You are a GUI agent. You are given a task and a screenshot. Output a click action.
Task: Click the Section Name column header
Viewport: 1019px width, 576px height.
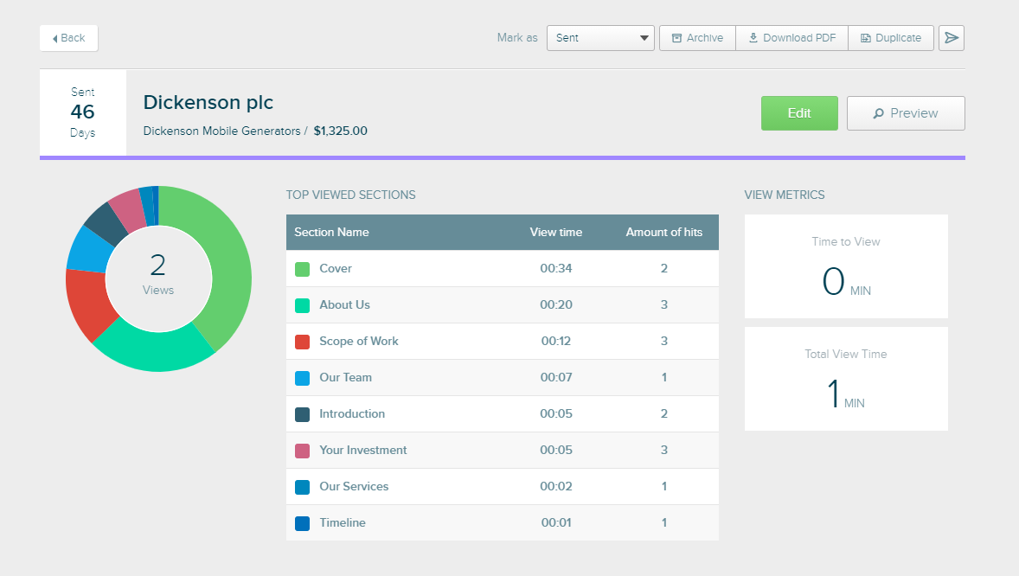[x=331, y=233]
